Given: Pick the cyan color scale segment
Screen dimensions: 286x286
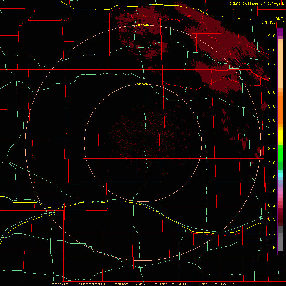Looking at the screenshot, I should click(x=281, y=175).
